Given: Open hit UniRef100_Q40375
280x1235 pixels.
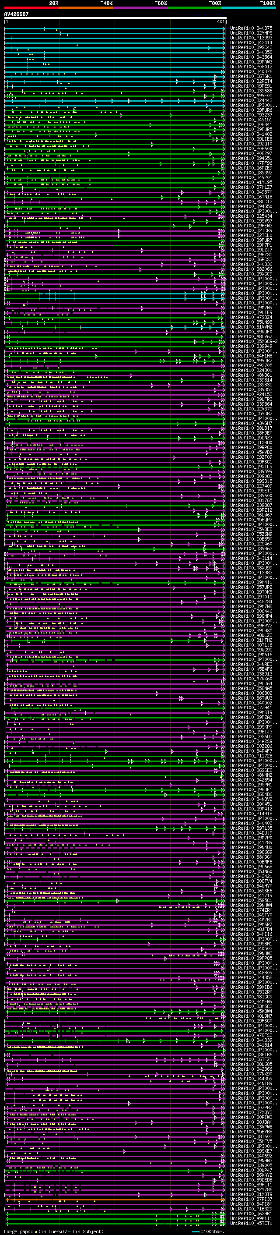Looking at the screenshot, I should tap(251, 28).
